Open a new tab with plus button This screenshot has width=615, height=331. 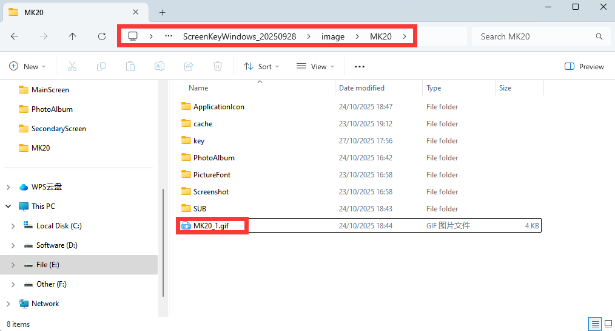(162, 12)
